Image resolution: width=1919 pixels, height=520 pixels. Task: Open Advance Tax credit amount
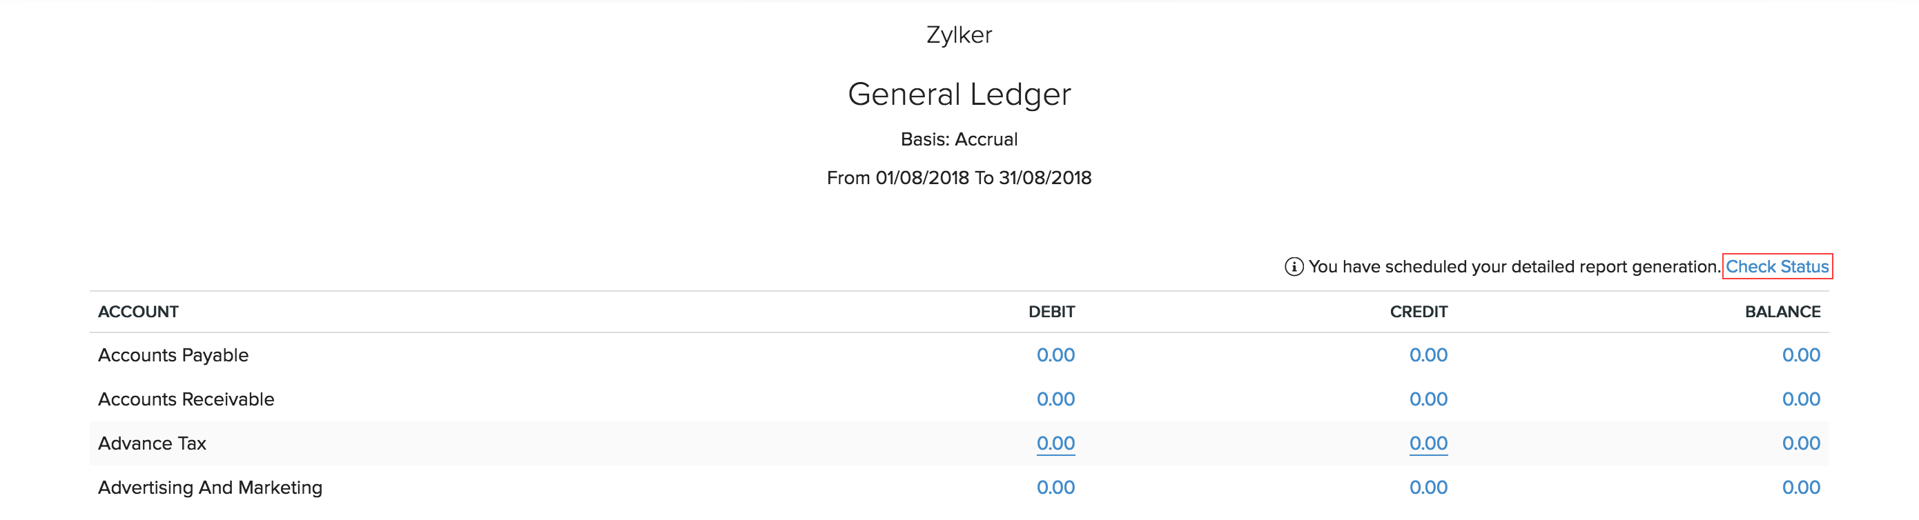click(1428, 443)
